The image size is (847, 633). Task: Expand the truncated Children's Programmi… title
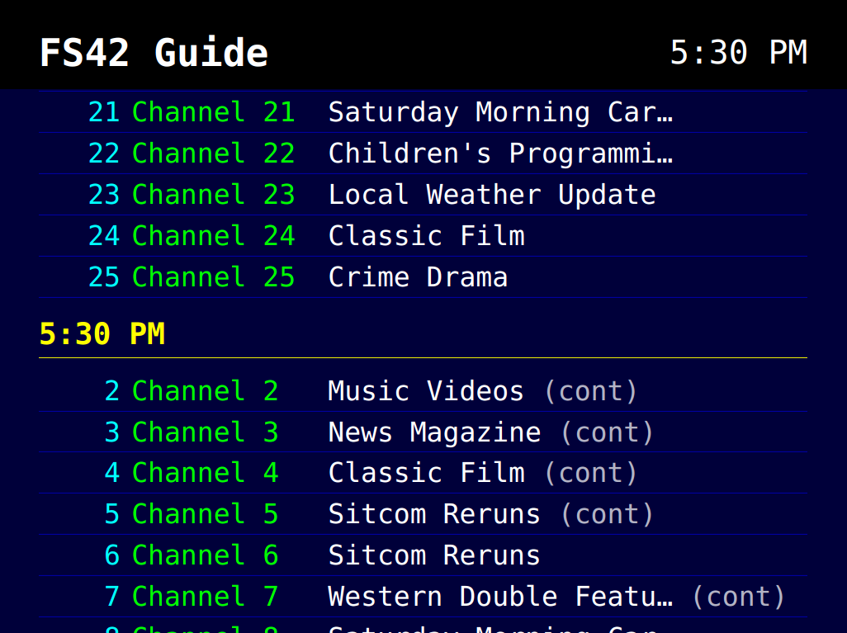500,154
